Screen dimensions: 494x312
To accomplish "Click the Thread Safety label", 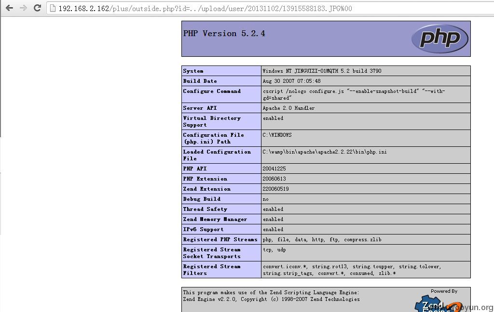I will tap(205, 209).
